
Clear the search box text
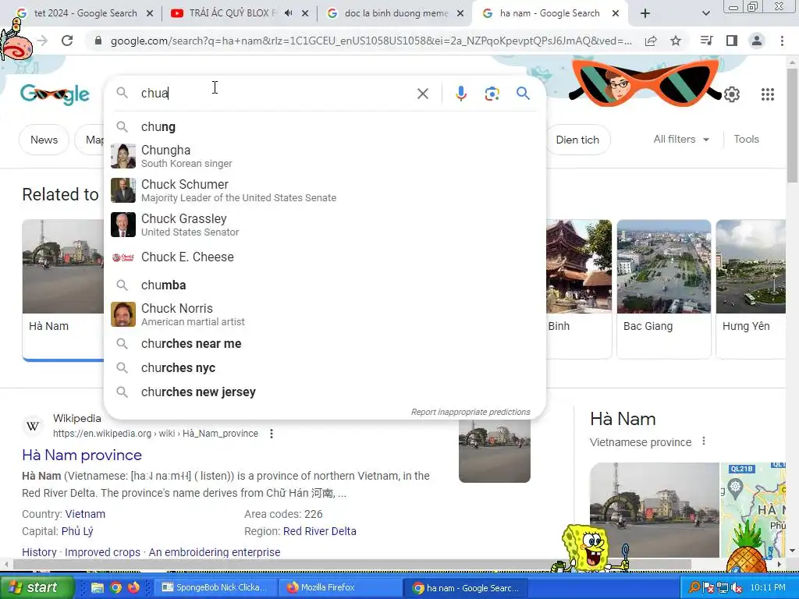click(422, 94)
